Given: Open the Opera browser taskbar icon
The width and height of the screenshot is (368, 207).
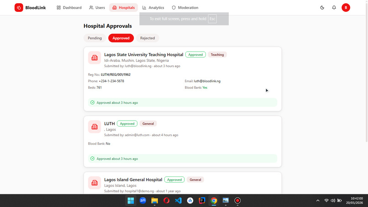Looking at the screenshot, I should coord(166,201).
